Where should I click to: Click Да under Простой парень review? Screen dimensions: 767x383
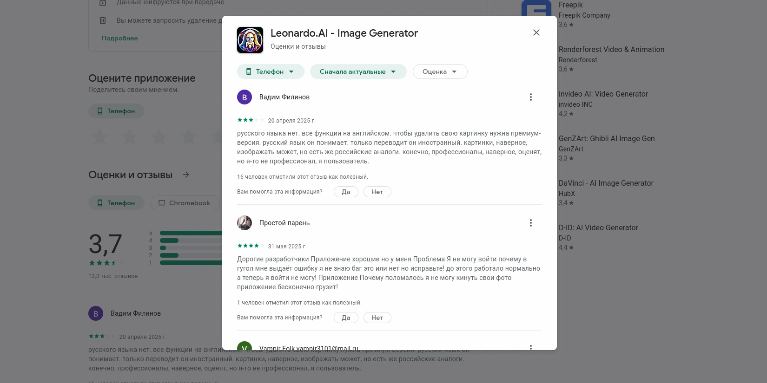click(x=346, y=318)
